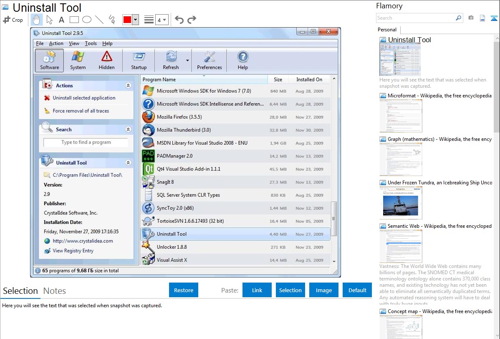Screen dimensions: 500x339
Task: Activate the hand pan tool
Action: coord(36,20)
